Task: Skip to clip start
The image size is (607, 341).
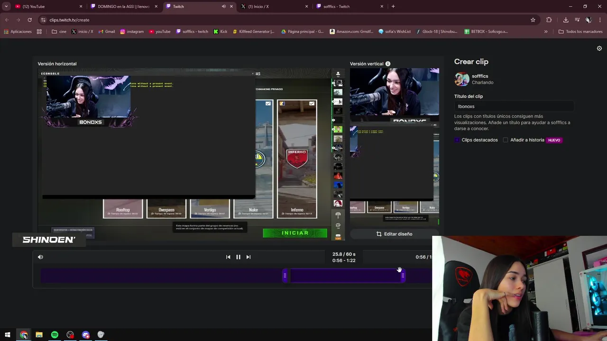Action: coord(228,257)
